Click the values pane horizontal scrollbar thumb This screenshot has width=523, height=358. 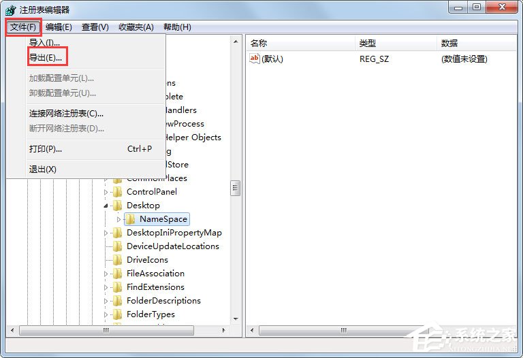pos(343,330)
